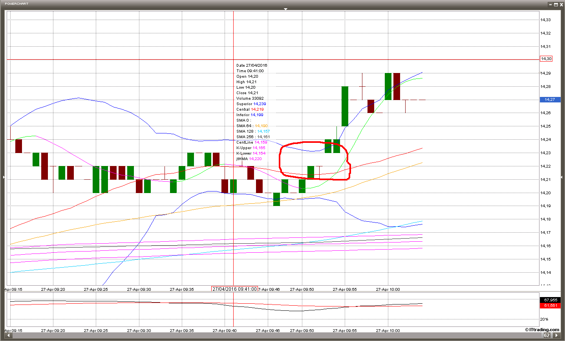Click the 14,14 label on the price axis

545,272
